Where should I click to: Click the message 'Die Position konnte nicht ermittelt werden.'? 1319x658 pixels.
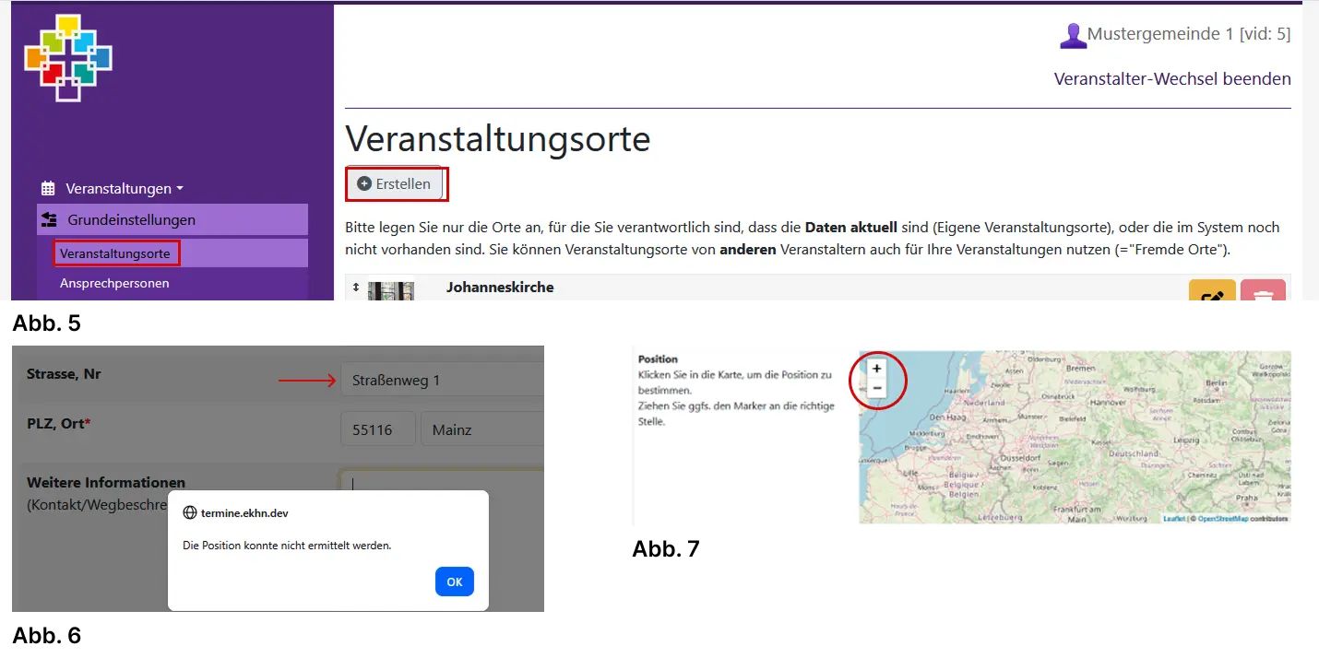click(287, 546)
